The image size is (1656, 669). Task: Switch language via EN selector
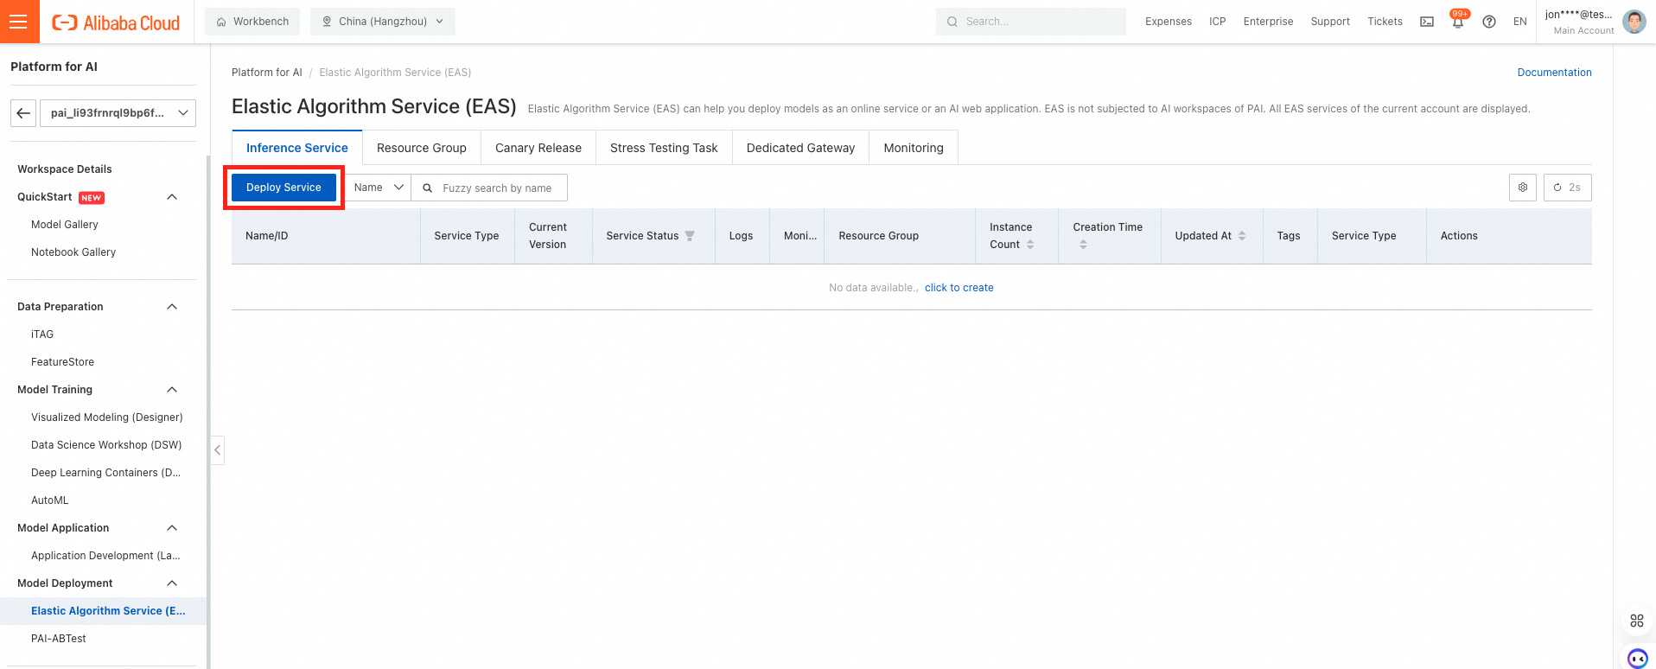1520,22
